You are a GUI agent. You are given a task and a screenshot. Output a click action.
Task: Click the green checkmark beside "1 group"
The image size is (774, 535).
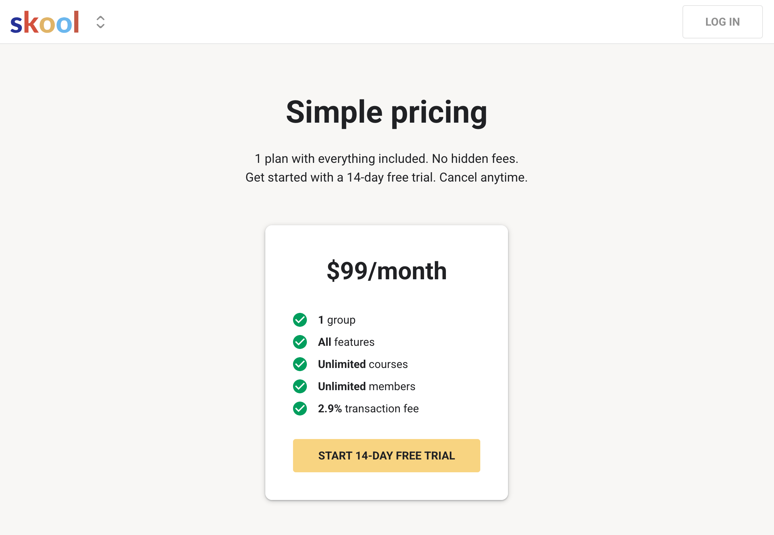click(300, 320)
